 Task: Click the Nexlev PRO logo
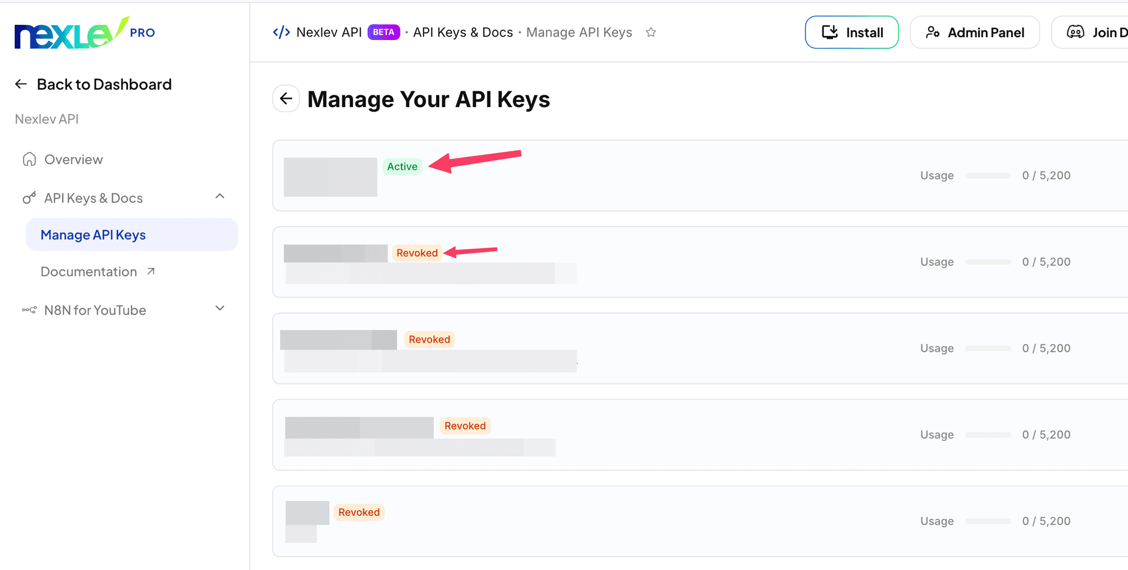point(85,33)
